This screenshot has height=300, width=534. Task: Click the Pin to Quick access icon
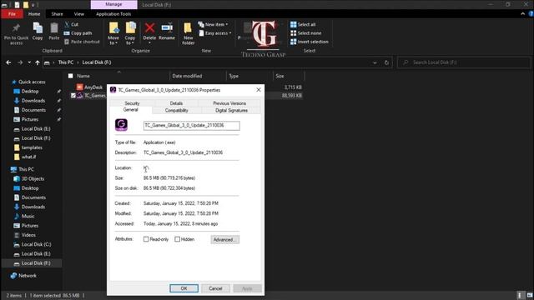click(16, 28)
